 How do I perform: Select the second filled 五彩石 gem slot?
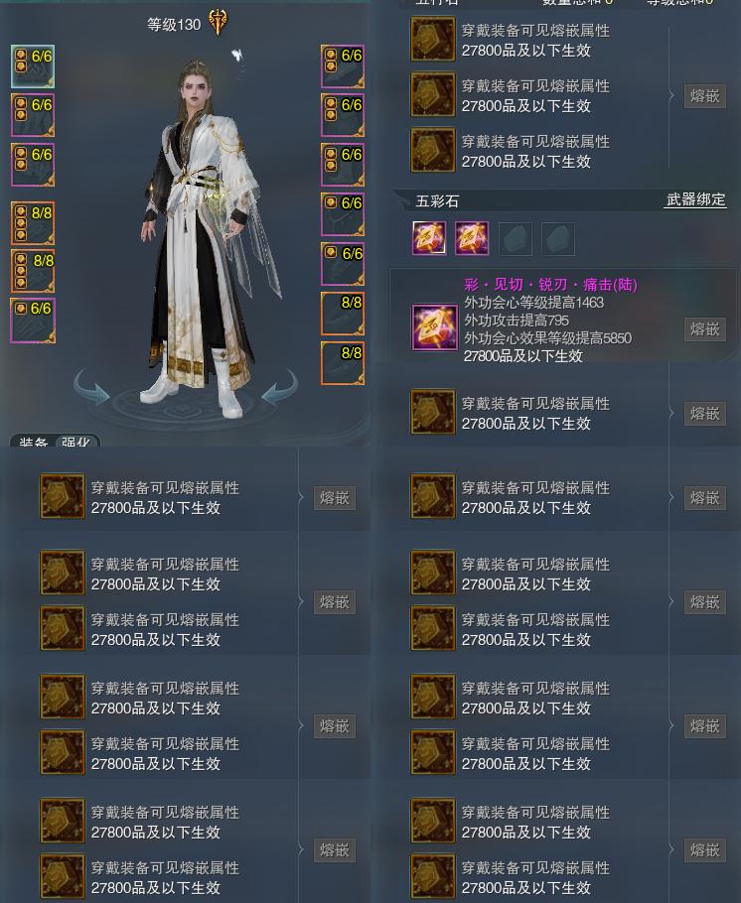point(472,238)
